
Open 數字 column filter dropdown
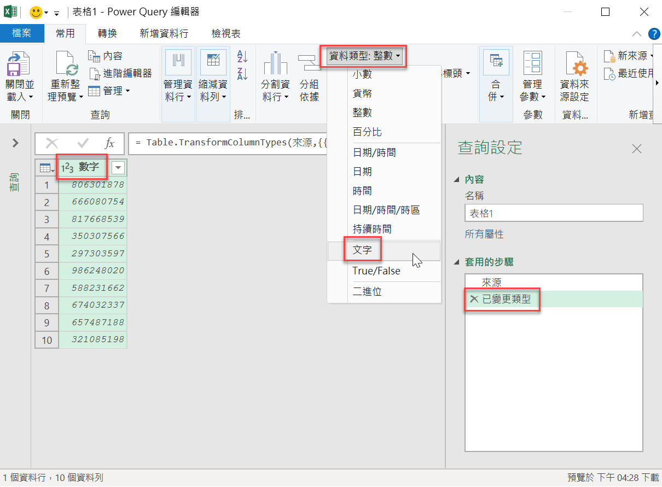tap(118, 168)
